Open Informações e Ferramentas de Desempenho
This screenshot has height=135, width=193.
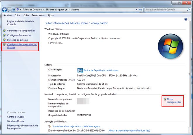pyautogui.click(x=23, y=127)
